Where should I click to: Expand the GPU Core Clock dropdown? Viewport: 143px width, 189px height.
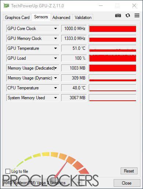tap(55, 29)
